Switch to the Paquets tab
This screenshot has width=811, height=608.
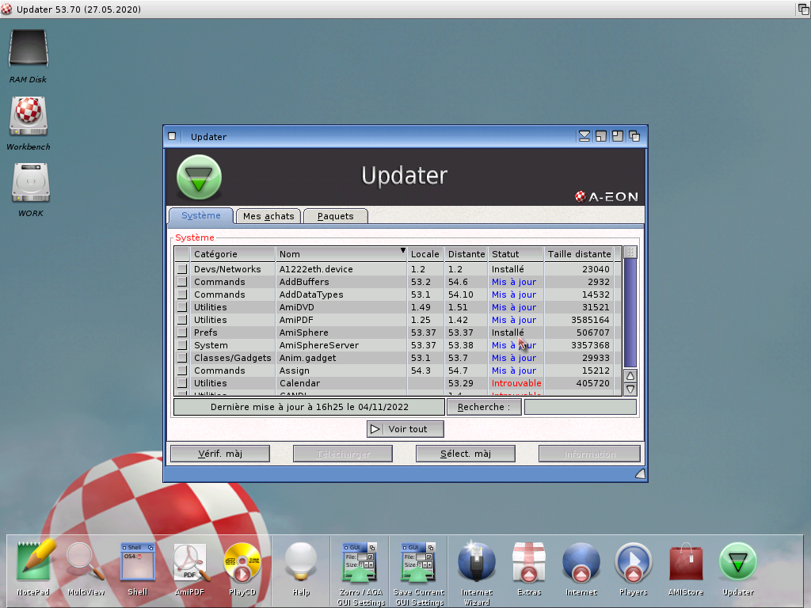(x=336, y=216)
